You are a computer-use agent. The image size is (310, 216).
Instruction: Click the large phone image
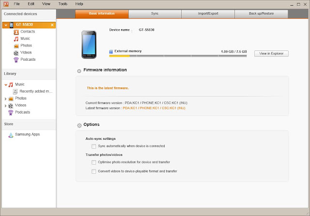[x=89, y=44]
